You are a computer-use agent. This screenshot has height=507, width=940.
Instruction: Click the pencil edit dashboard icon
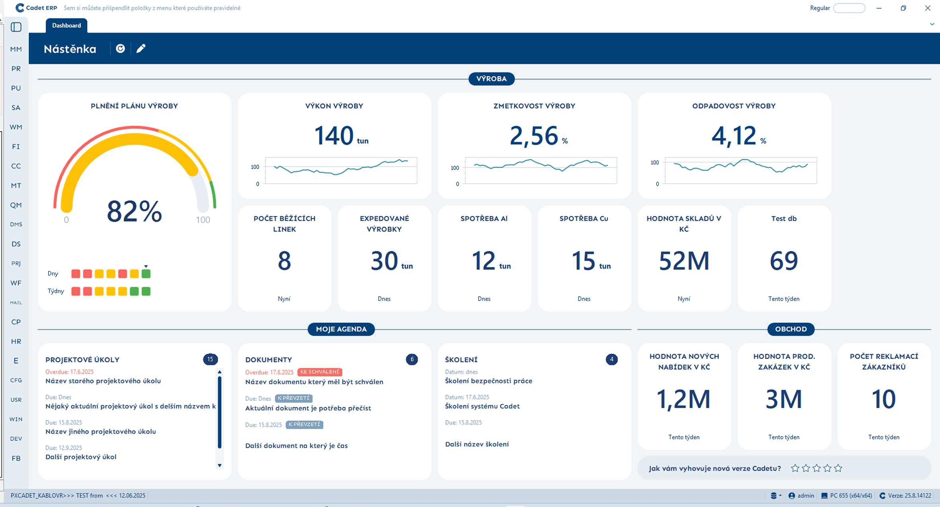(x=141, y=49)
